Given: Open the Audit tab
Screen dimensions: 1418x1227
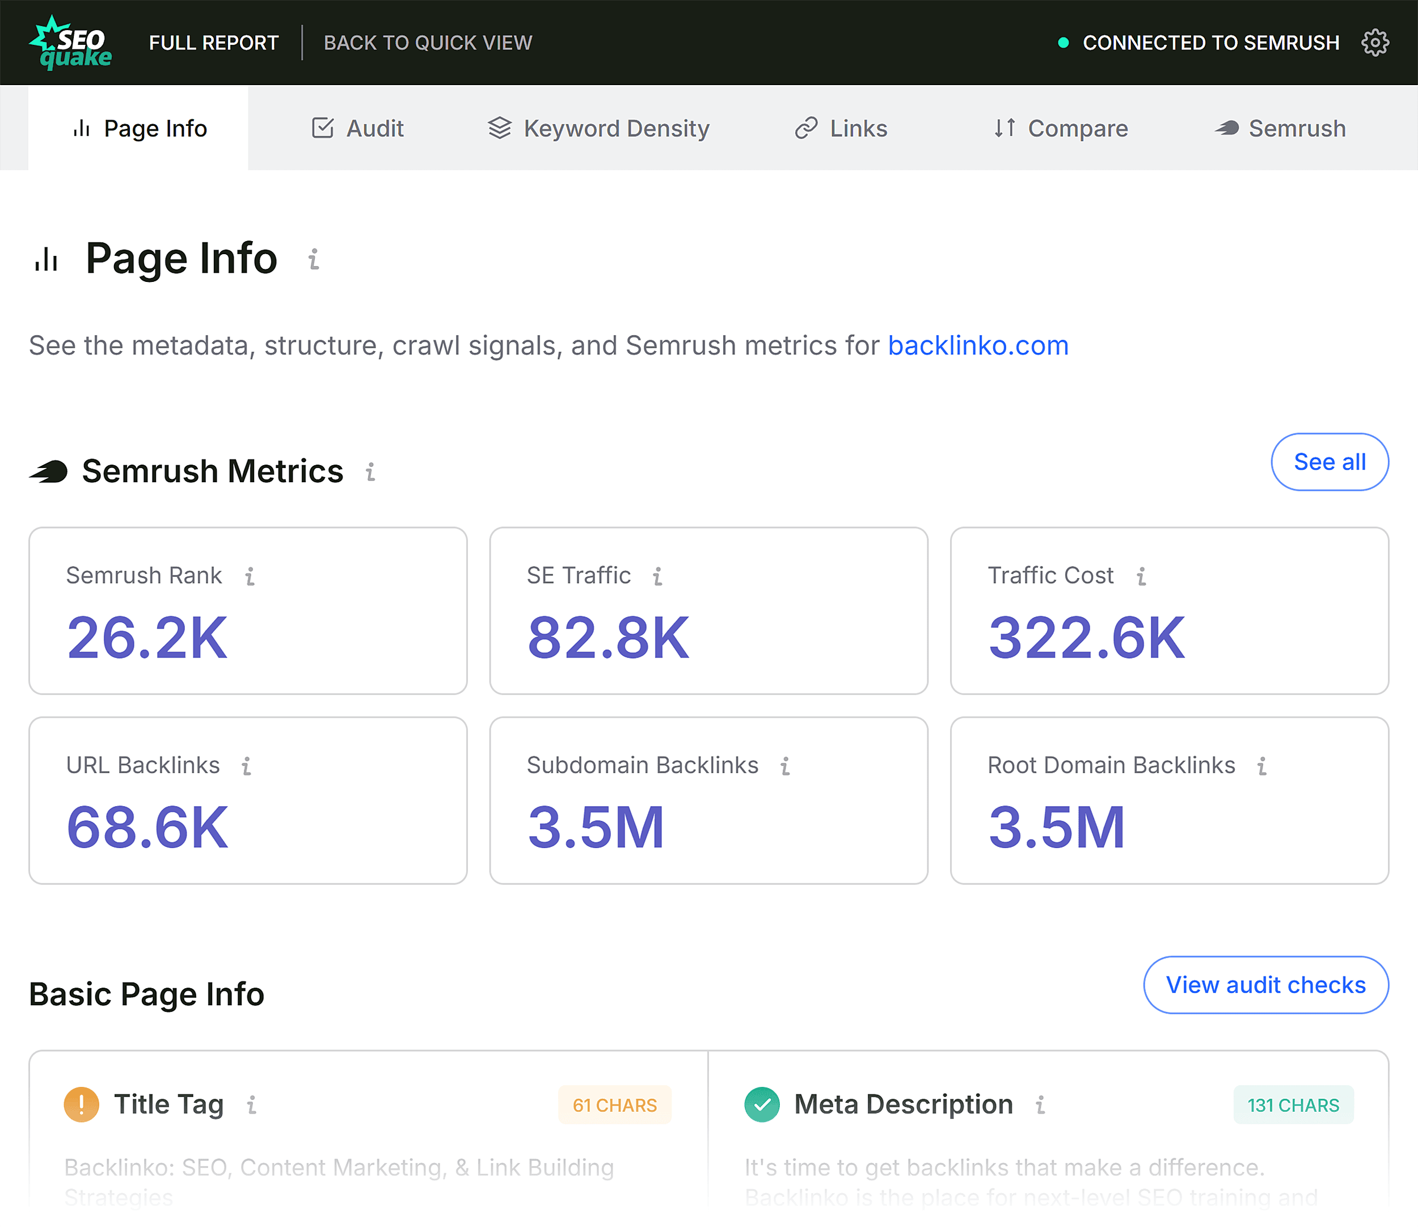Looking at the screenshot, I should click(357, 128).
